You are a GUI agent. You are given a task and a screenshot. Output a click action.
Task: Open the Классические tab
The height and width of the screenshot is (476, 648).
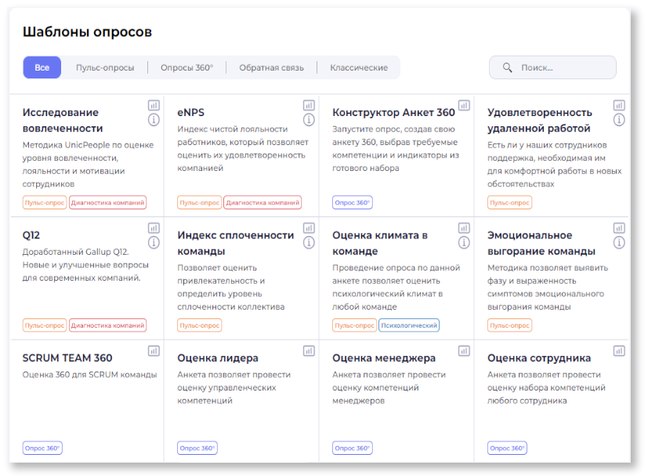tap(359, 68)
